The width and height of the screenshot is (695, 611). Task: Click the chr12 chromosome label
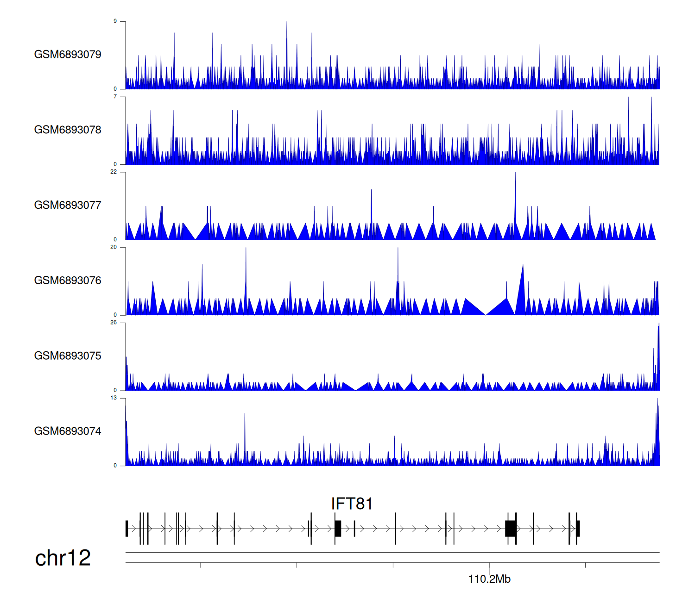click(63, 558)
